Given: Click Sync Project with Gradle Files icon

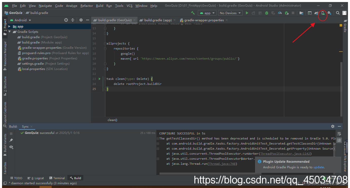Looking at the screenshot, I should click(x=316, y=13).
